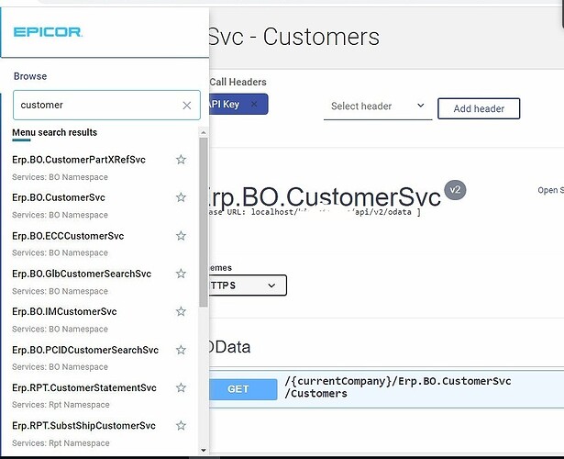Star the Erp.RPT.SubstShipCustomerSvc service
The width and height of the screenshot is (564, 459).
click(181, 426)
